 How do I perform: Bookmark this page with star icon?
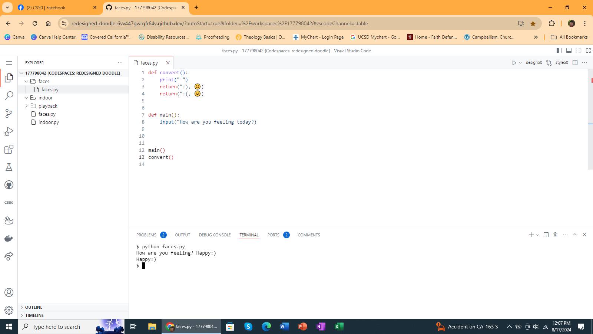[x=533, y=23]
